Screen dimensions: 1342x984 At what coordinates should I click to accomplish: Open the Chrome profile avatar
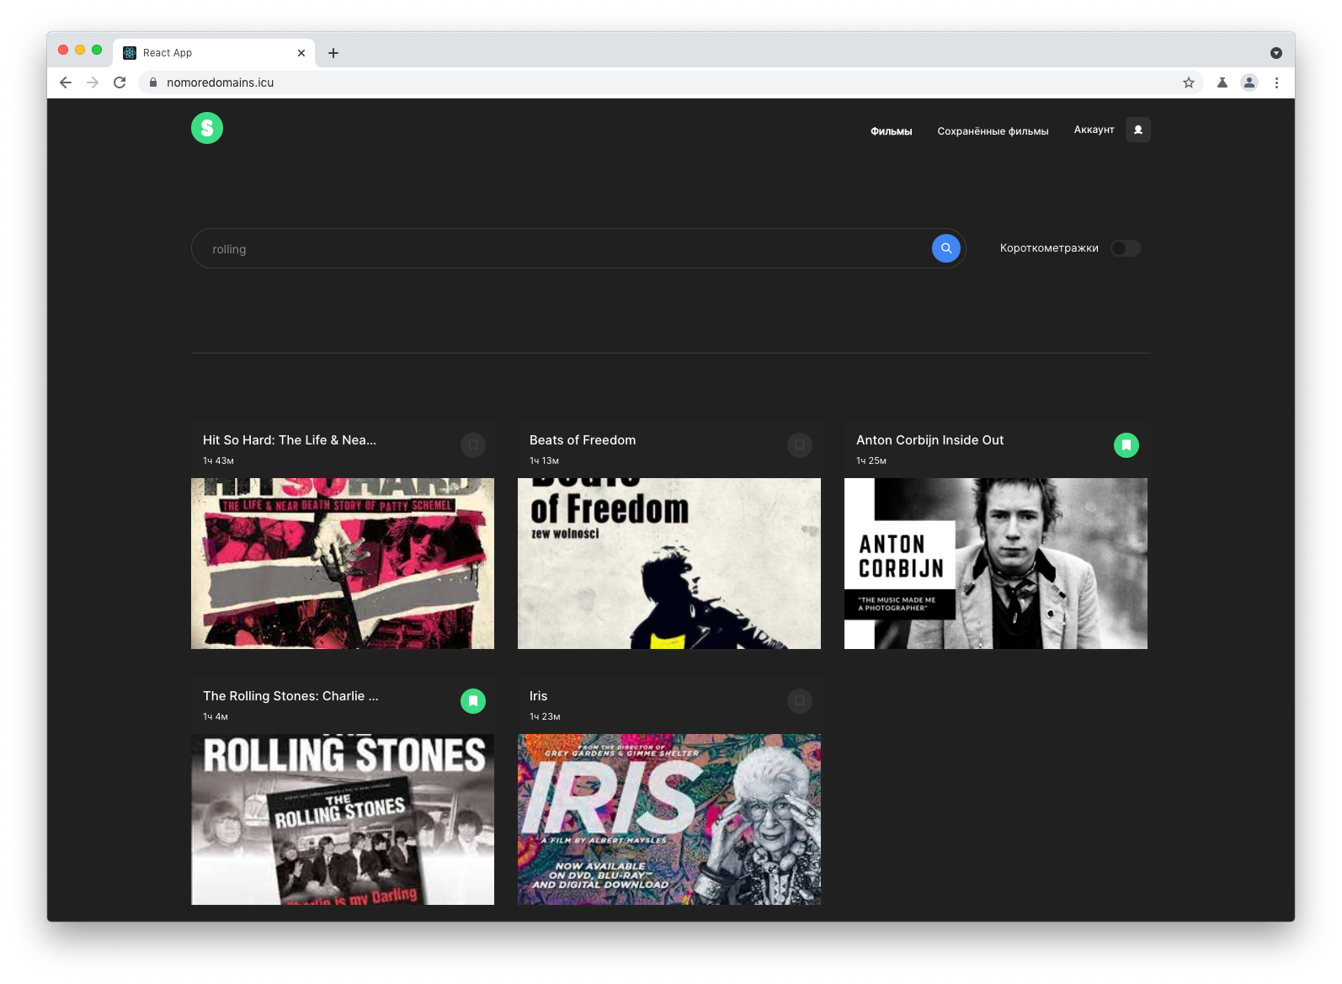(1249, 82)
